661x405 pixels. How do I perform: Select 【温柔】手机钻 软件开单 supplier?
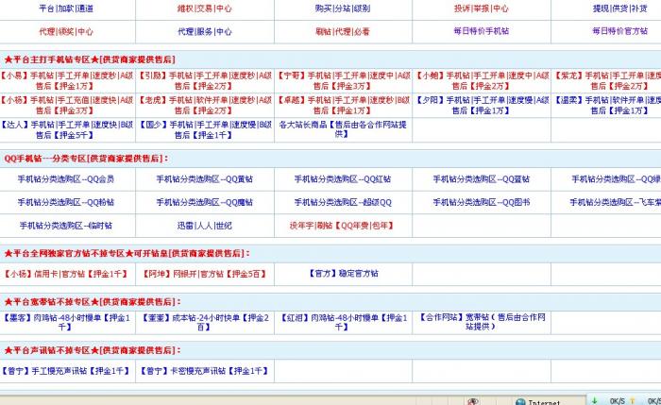tap(608, 105)
